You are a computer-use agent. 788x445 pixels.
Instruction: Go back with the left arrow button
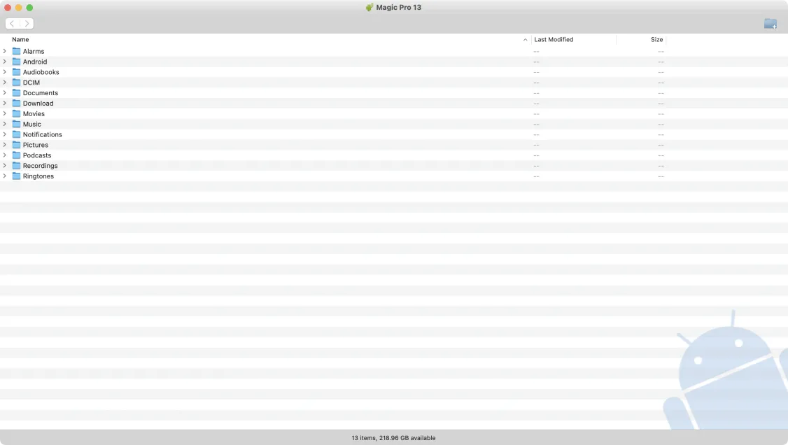[12, 24]
